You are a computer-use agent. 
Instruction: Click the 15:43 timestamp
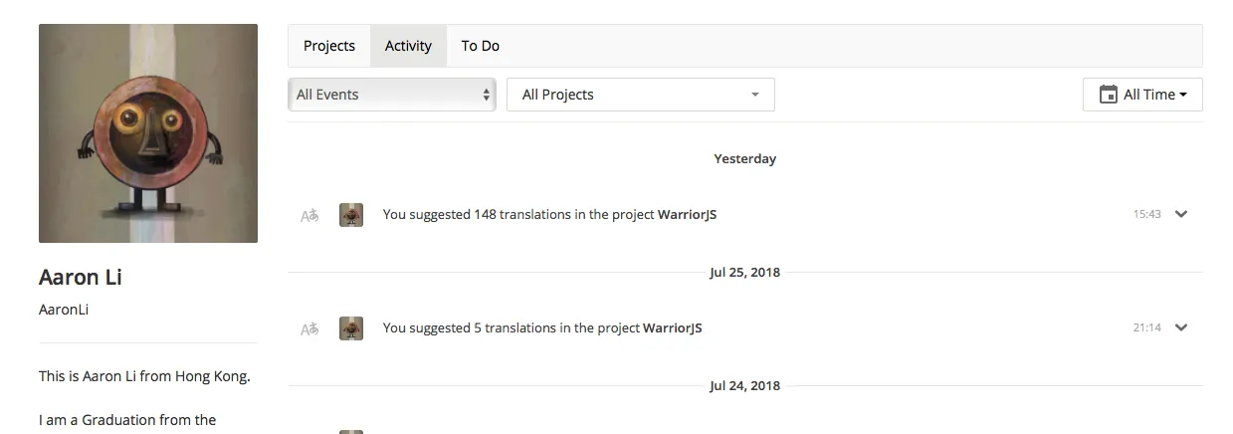click(x=1147, y=214)
